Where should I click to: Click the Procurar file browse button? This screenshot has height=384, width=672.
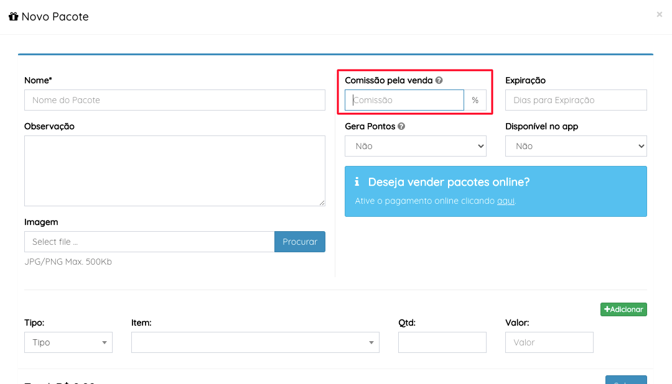point(299,242)
